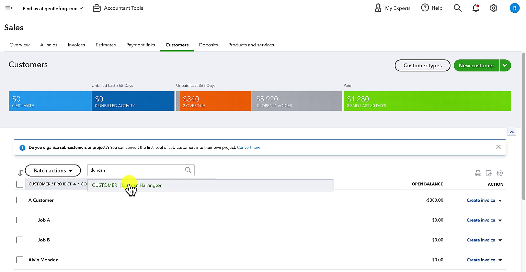The height and width of the screenshot is (272, 526).
Task: Open the Job B sub-customer name
Action: coord(44,240)
